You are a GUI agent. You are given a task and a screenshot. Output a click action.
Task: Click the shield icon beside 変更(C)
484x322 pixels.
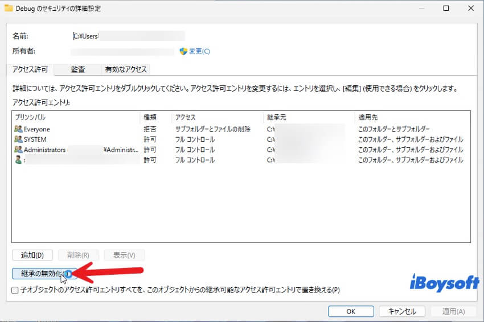tap(183, 51)
